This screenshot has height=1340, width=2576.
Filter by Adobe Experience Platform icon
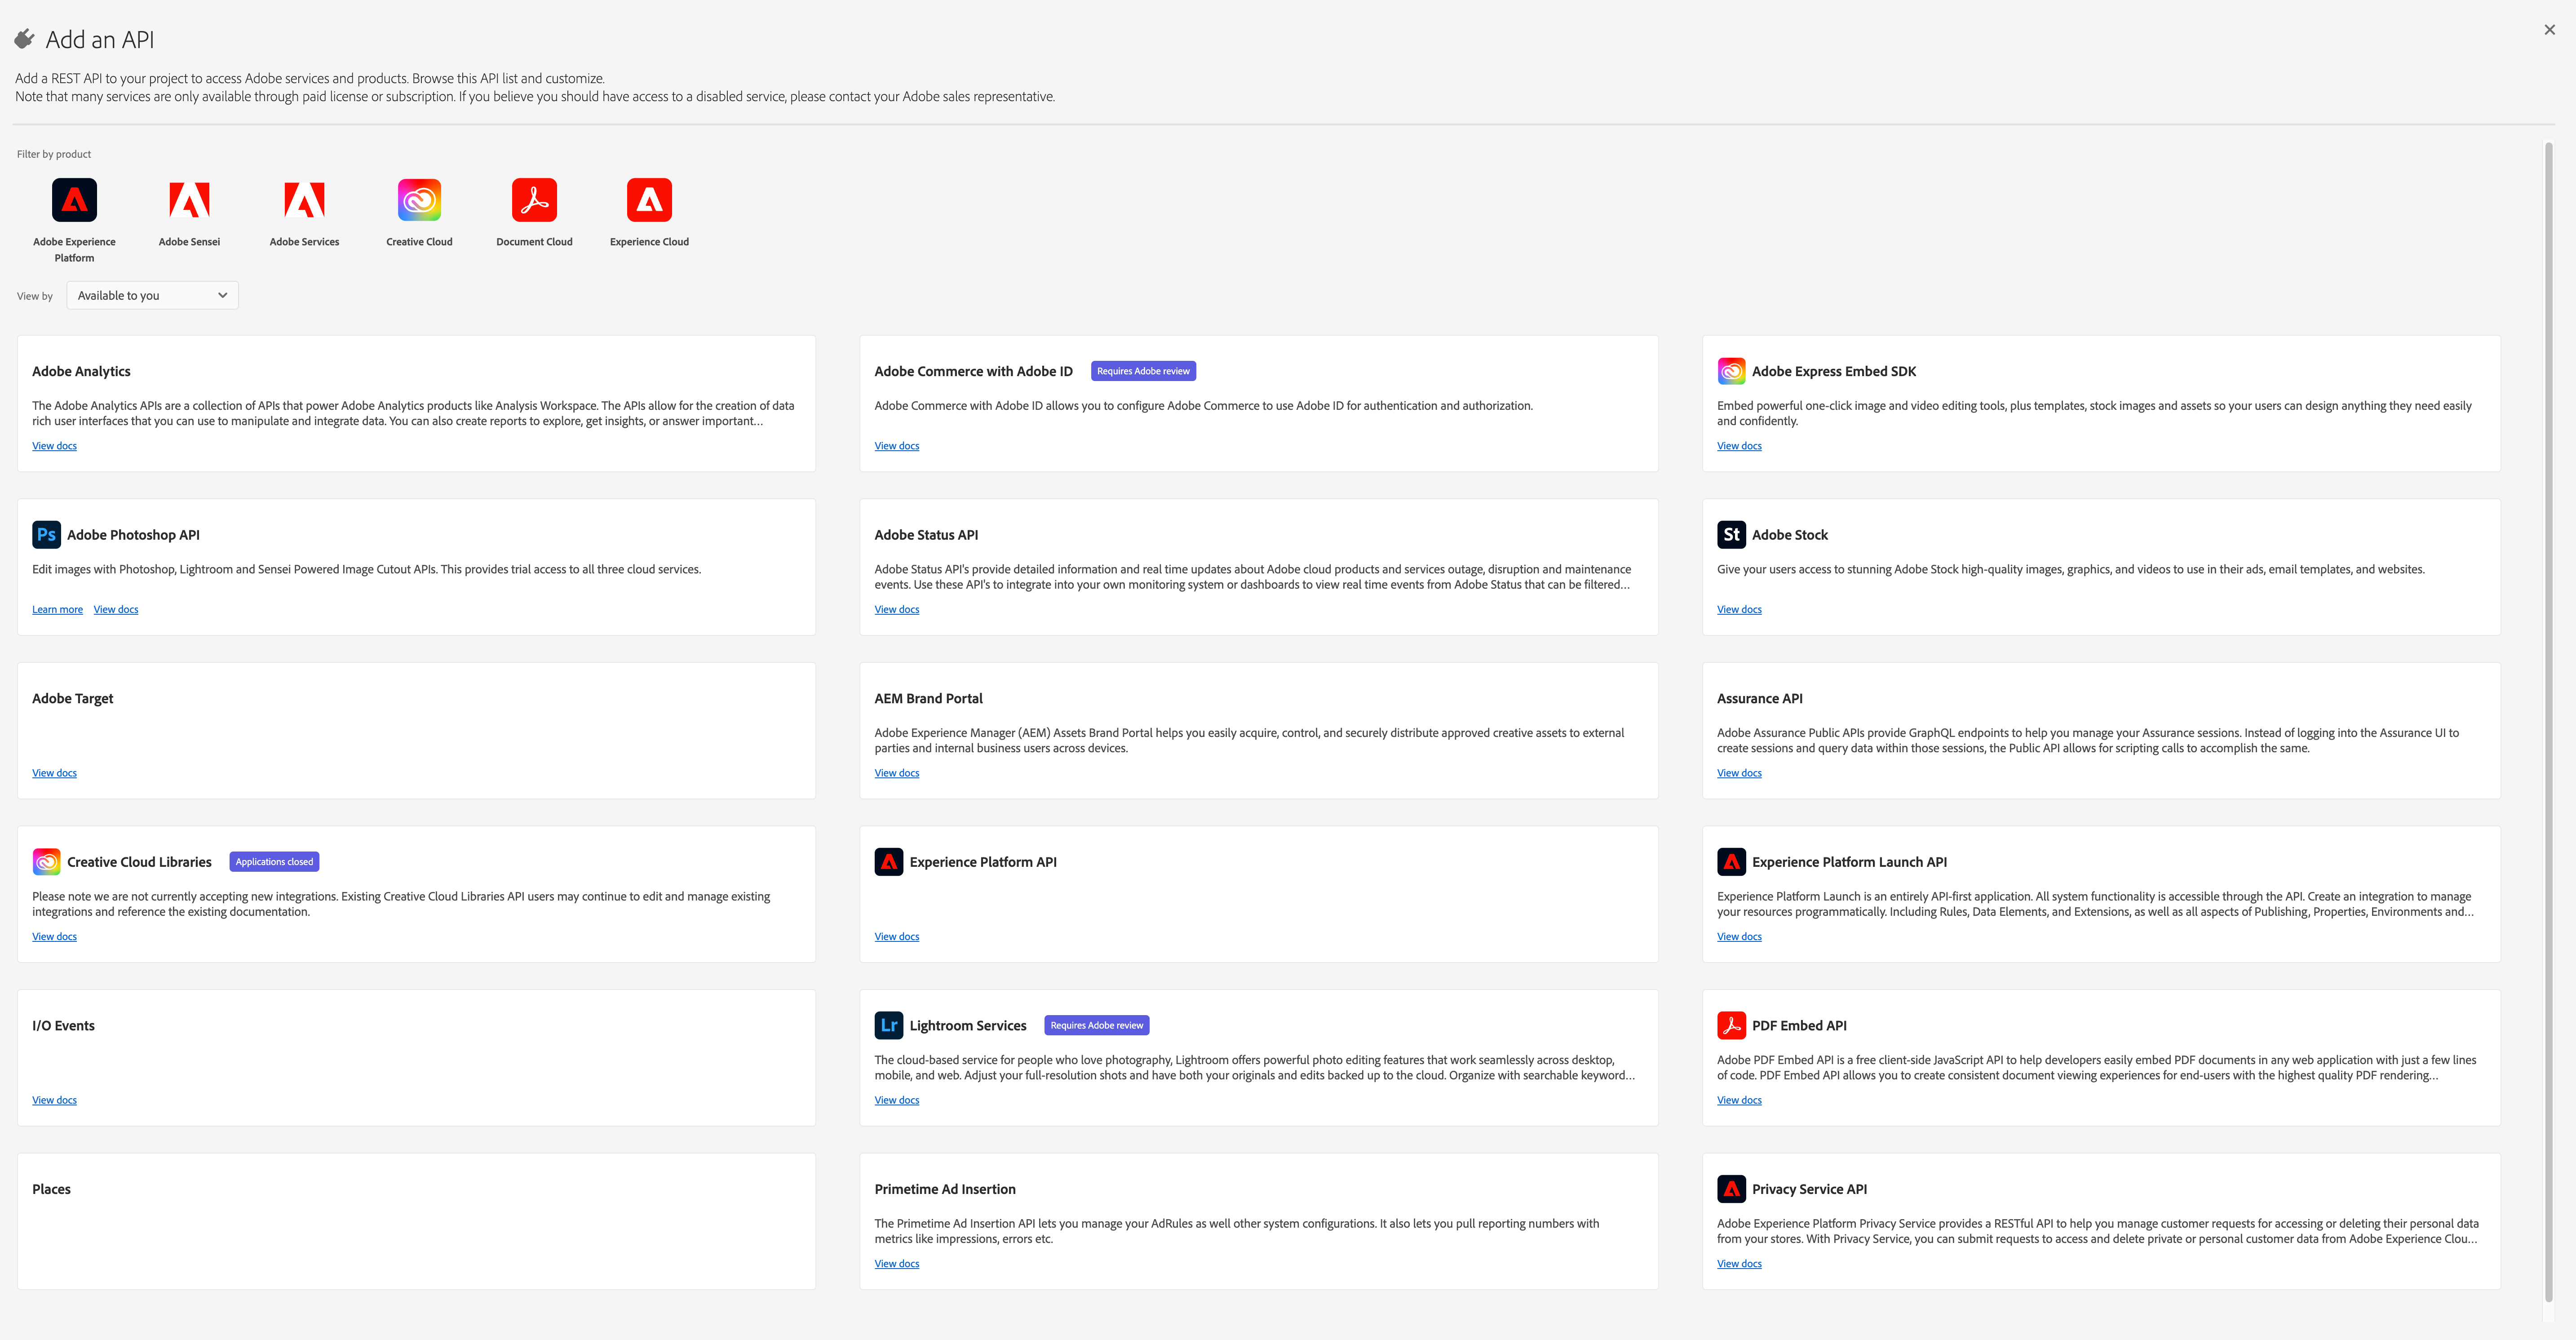tap(74, 200)
